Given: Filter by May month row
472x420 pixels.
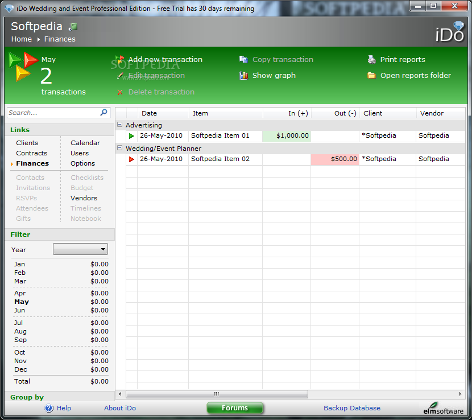Looking at the screenshot, I should point(61,302).
